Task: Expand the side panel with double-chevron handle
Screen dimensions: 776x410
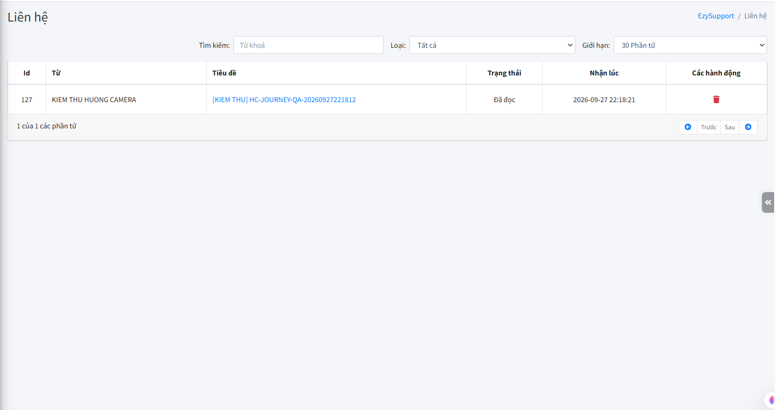Action: click(x=768, y=202)
